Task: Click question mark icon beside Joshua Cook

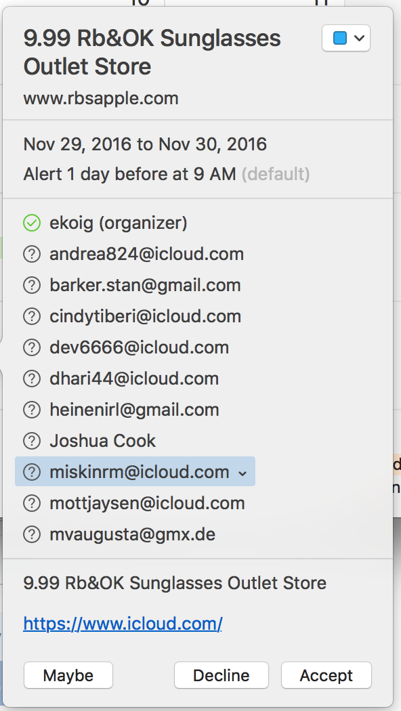Action: (x=32, y=441)
